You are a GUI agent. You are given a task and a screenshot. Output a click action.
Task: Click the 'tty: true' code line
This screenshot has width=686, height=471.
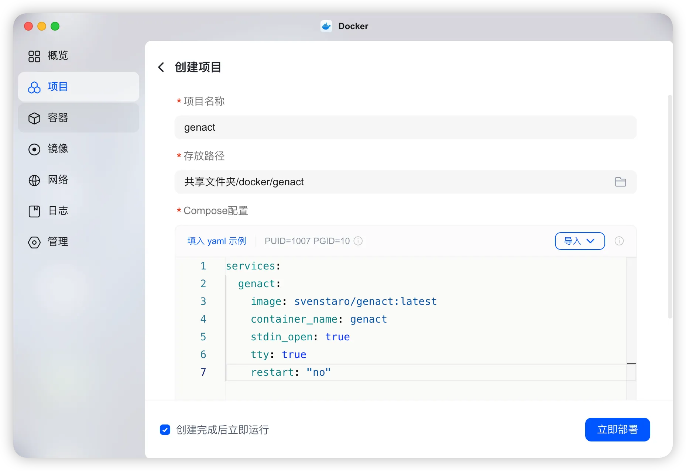coord(278,355)
